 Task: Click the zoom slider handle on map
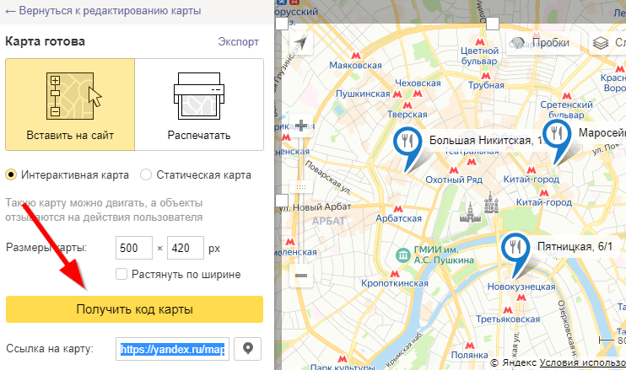[301, 186]
